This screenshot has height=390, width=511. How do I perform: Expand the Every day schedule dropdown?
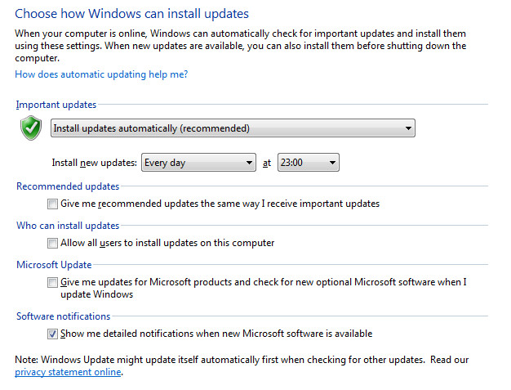pyautogui.click(x=198, y=163)
